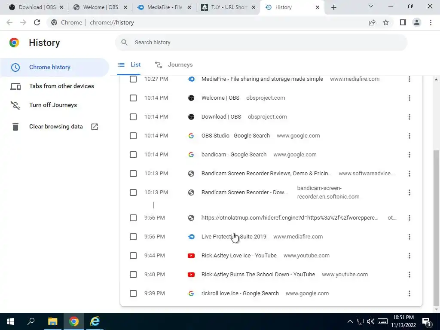Open actions menu for Welcome | OBS entry
440x330 pixels.
point(409,98)
